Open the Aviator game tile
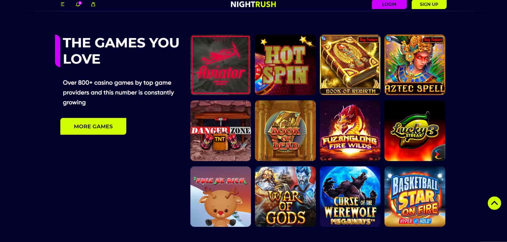507x242 pixels. tap(221, 65)
